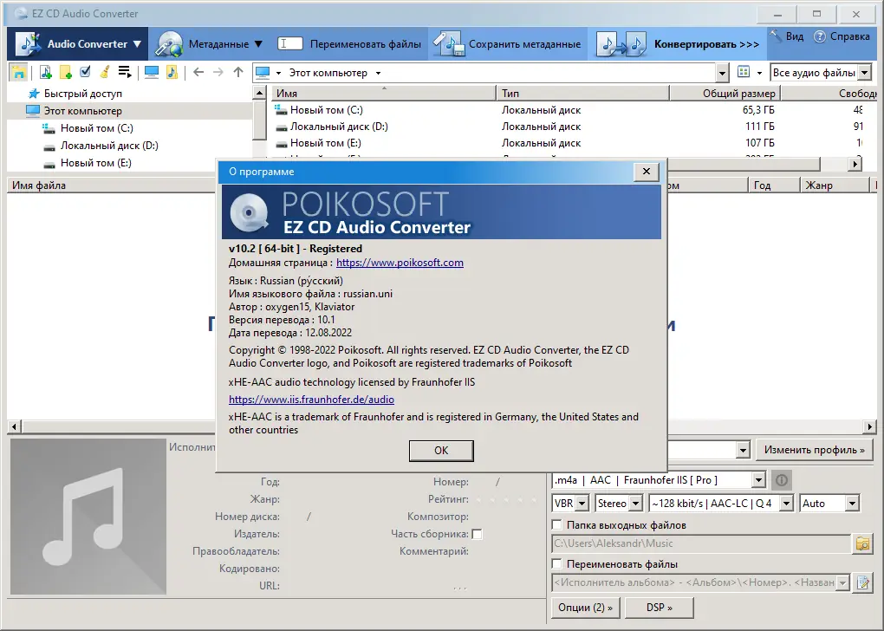
Task: Open the Stereo channels dropdown
Action: coord(636,503)
